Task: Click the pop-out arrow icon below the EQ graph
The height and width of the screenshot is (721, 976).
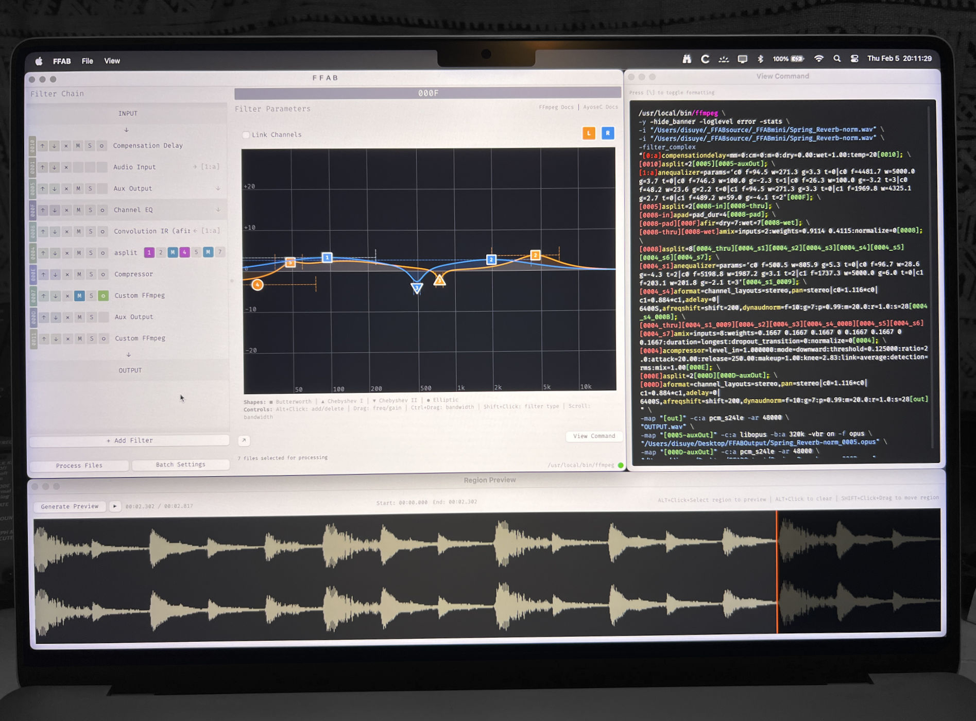Action: [x=244, y=440]
